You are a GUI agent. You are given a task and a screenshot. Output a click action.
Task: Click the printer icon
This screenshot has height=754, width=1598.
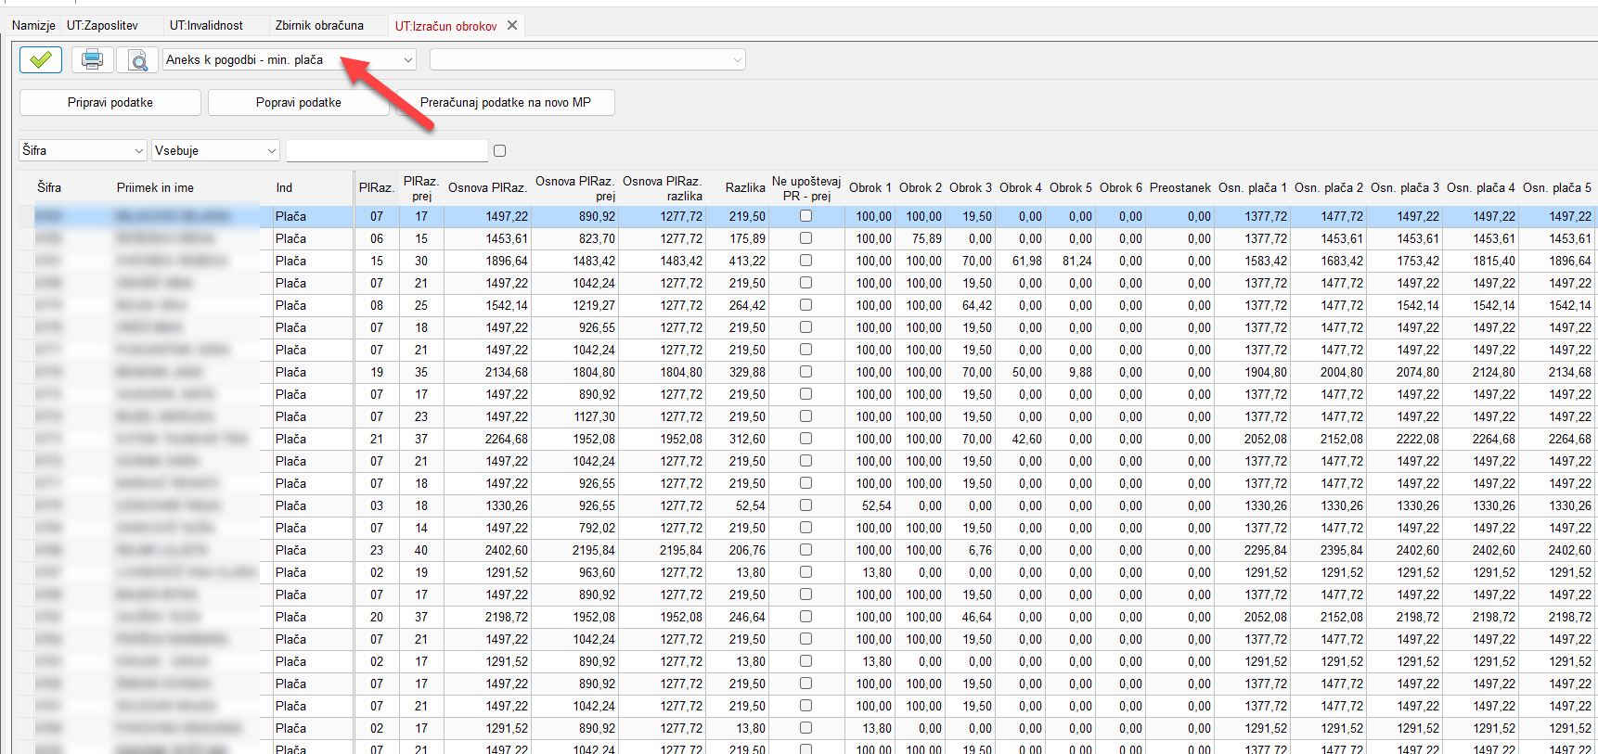click(92, 60)
